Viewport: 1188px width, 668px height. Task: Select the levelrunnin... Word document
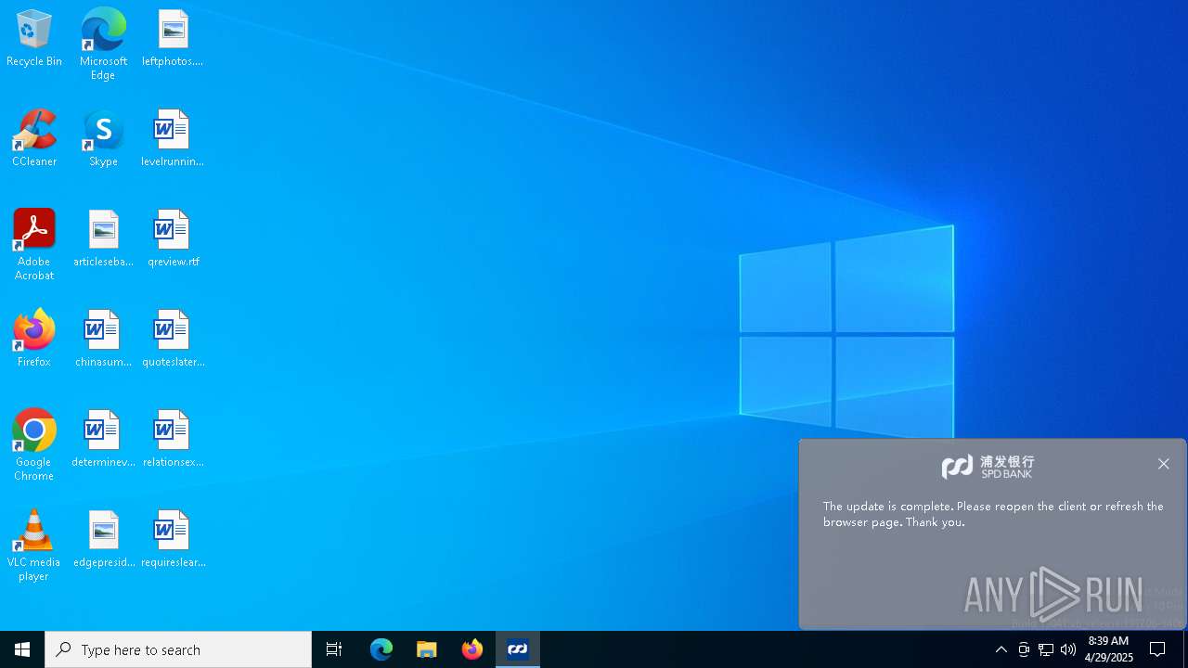tap(173, 138)
